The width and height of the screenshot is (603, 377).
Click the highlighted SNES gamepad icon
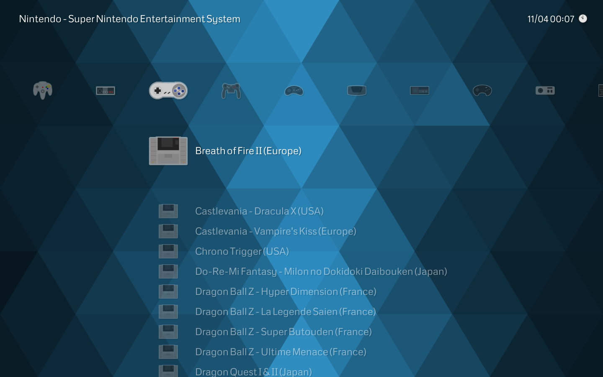168,90
